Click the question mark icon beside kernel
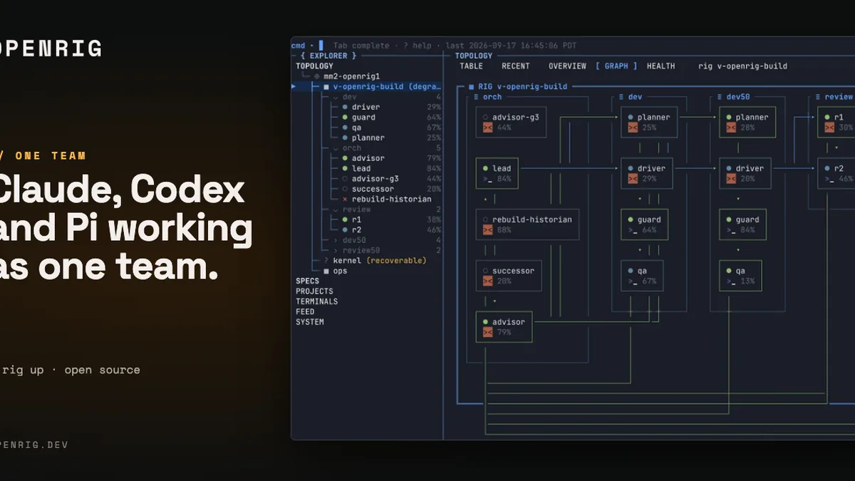Image resolution: width=855 pixels, height=481 pixels. [326, 261]
